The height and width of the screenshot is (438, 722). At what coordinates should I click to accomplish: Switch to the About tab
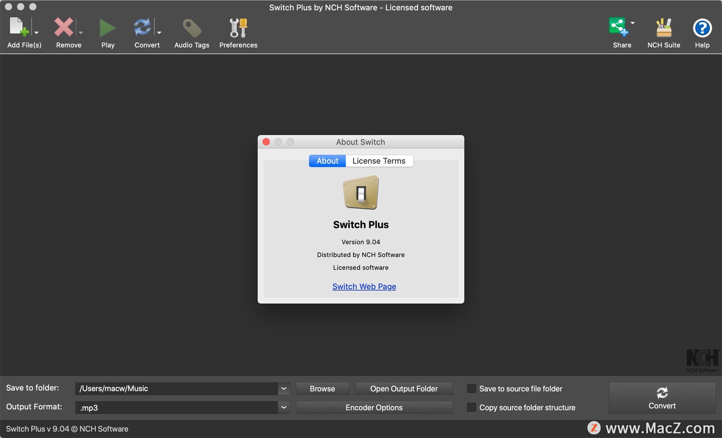tap(327, 161)
